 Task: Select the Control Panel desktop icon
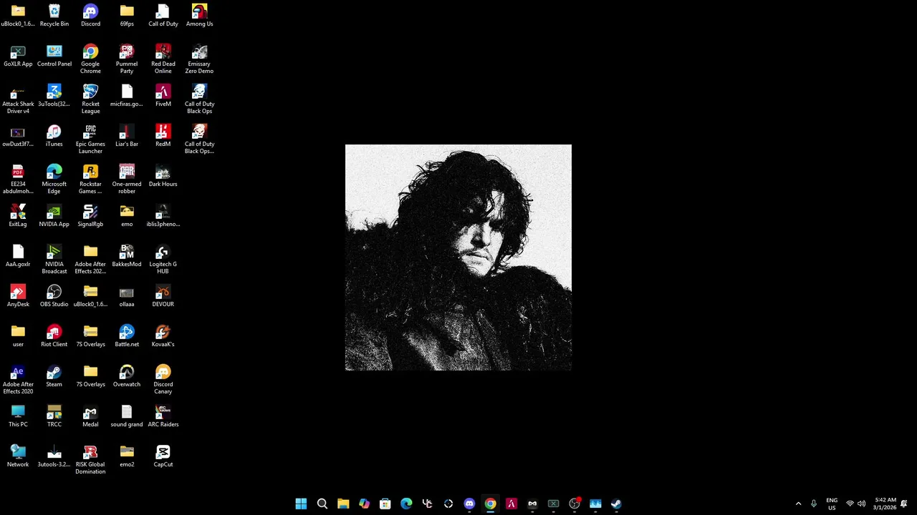pyautogui.click(x=54, y=56)
